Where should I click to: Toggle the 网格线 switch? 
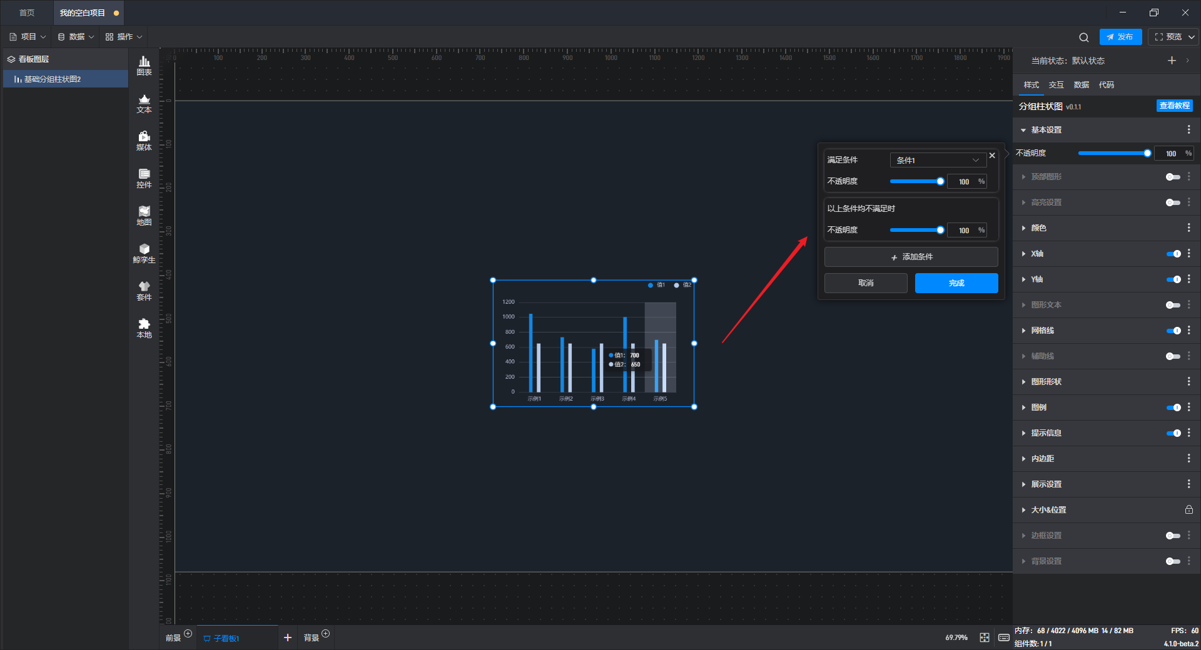point(1173,331)
